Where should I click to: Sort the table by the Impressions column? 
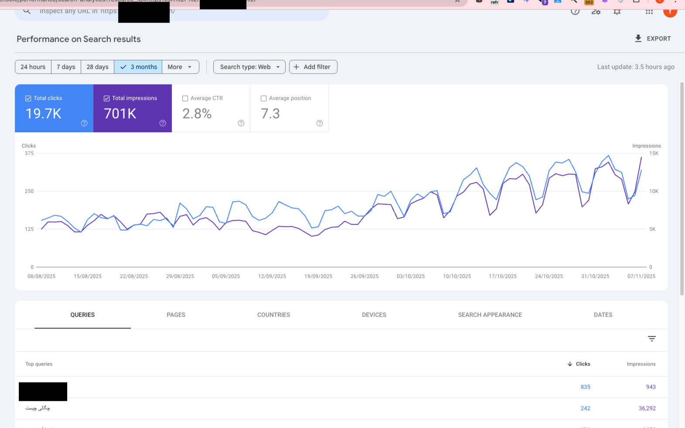(x=641, y=364)
